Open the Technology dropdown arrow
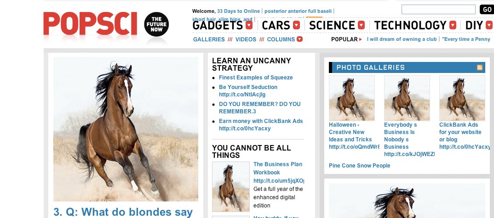 pyautogui.click(x=453, y=25)
